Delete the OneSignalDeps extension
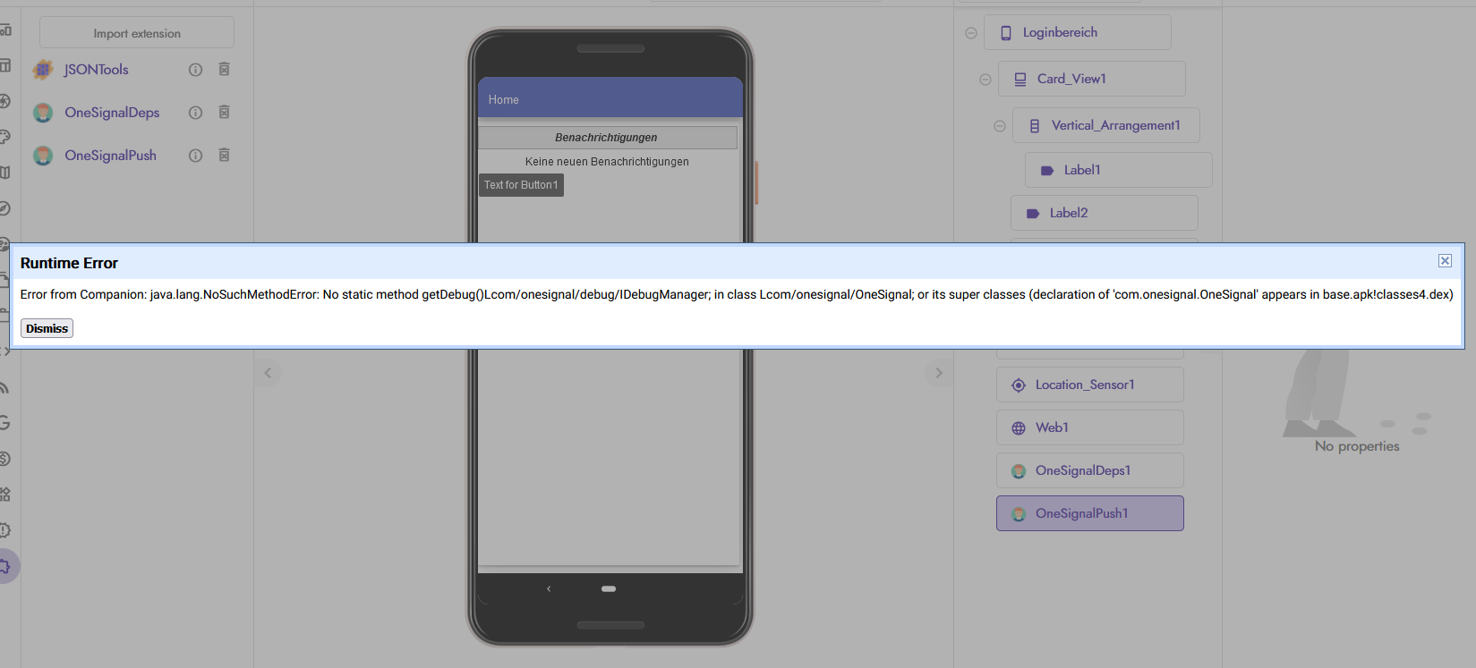Screen dimensions: 1476x668 point(225,112)
